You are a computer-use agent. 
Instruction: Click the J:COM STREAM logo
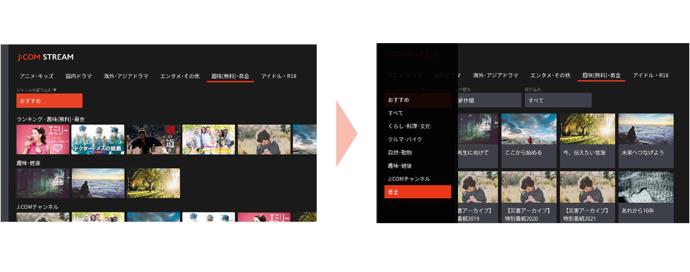coord(46,57)
